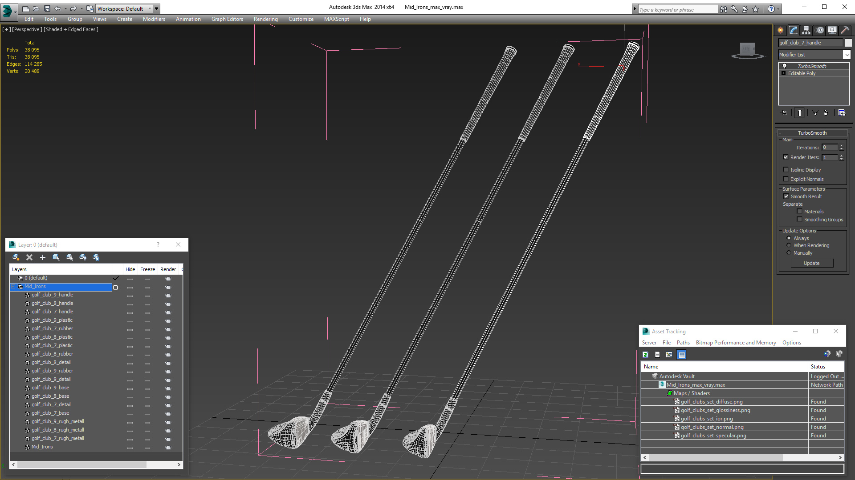Image resolution: width=855 pixels, height=480 pixels.
Task: Open the Motion command panel tab
Action: pyautogui.click(x=820, y=30)
